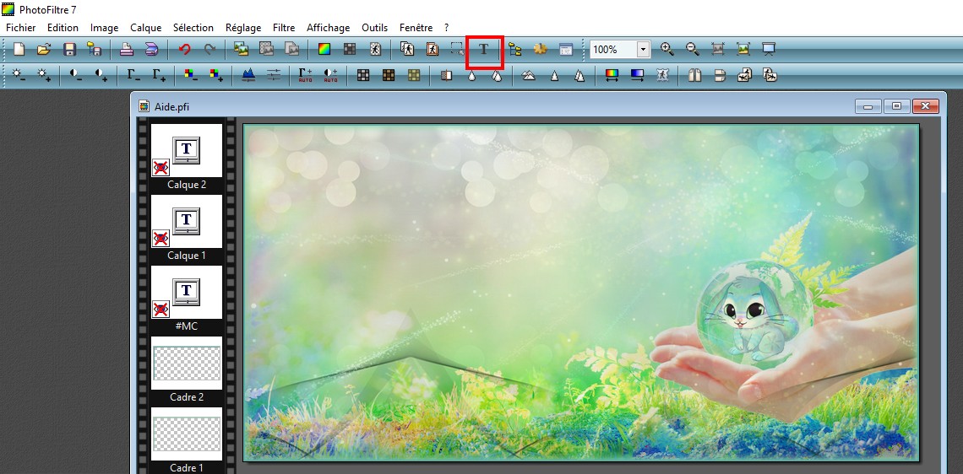Create a new image with New icon
The height and width of the screenshot is (474, 963).
click(x=19, y=49)
